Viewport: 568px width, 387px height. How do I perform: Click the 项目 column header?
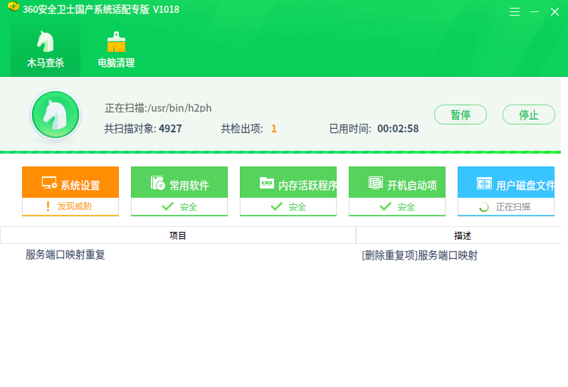pyautogui.click(x=178, y=235)
